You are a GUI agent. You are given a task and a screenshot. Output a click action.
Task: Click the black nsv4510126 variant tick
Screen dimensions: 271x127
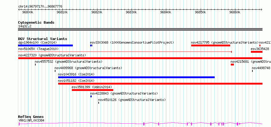tap(99, 103)
